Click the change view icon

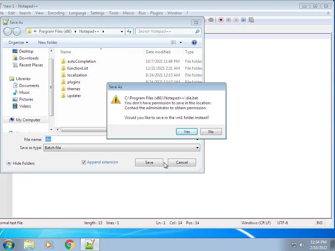(173, 42)
